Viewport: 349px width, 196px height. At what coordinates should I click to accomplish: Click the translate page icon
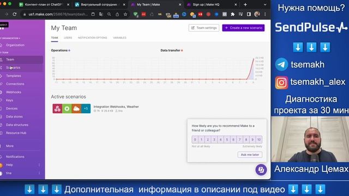point(101,14)
